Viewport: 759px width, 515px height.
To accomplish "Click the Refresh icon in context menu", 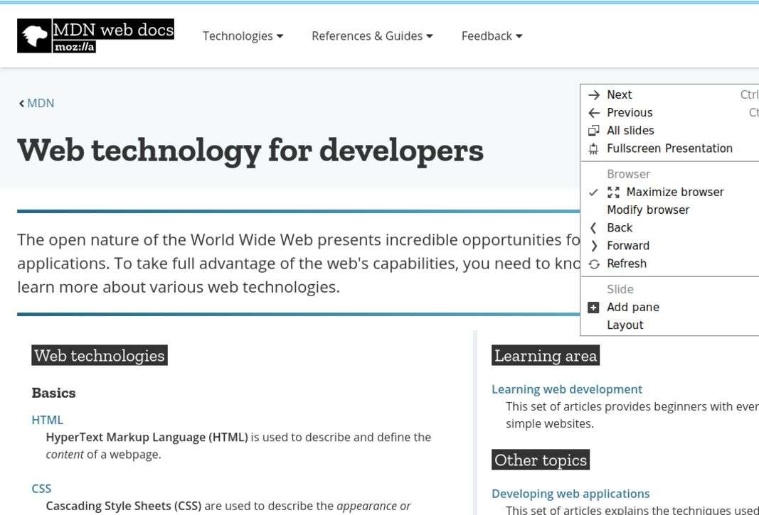I will (x=594, y=264).
